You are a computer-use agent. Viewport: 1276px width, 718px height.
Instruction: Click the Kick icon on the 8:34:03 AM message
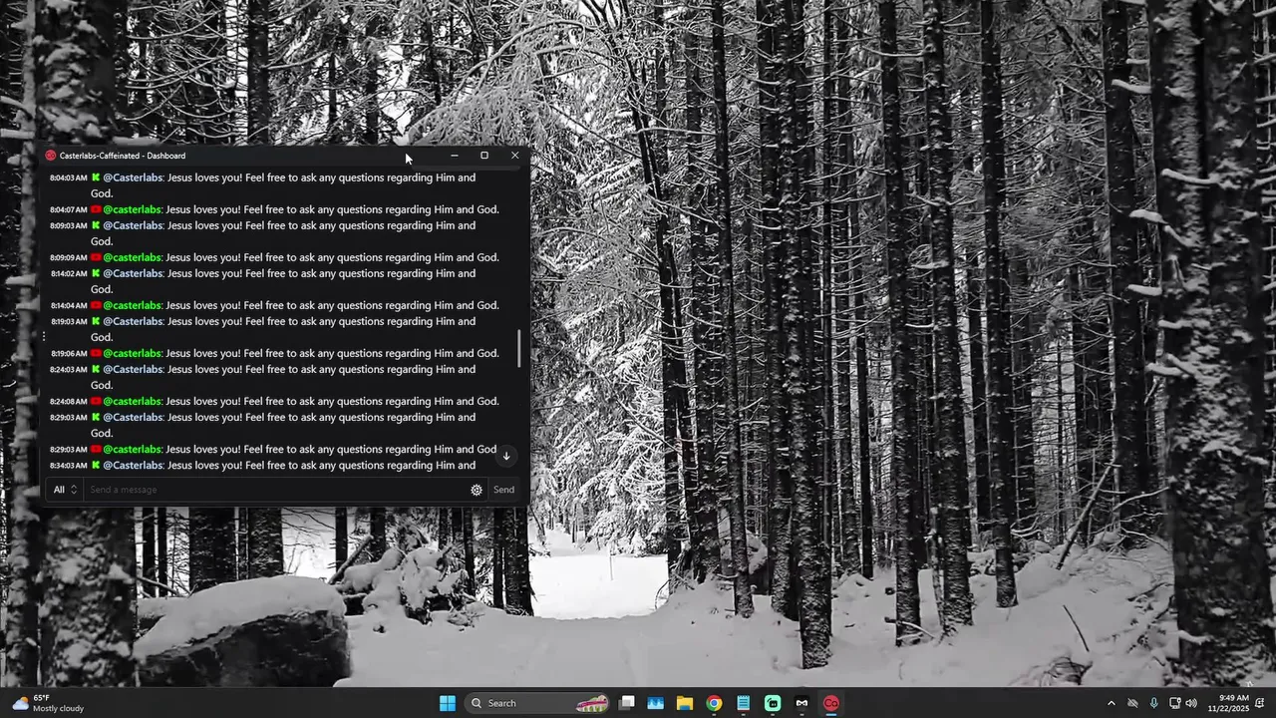point(96,465)
